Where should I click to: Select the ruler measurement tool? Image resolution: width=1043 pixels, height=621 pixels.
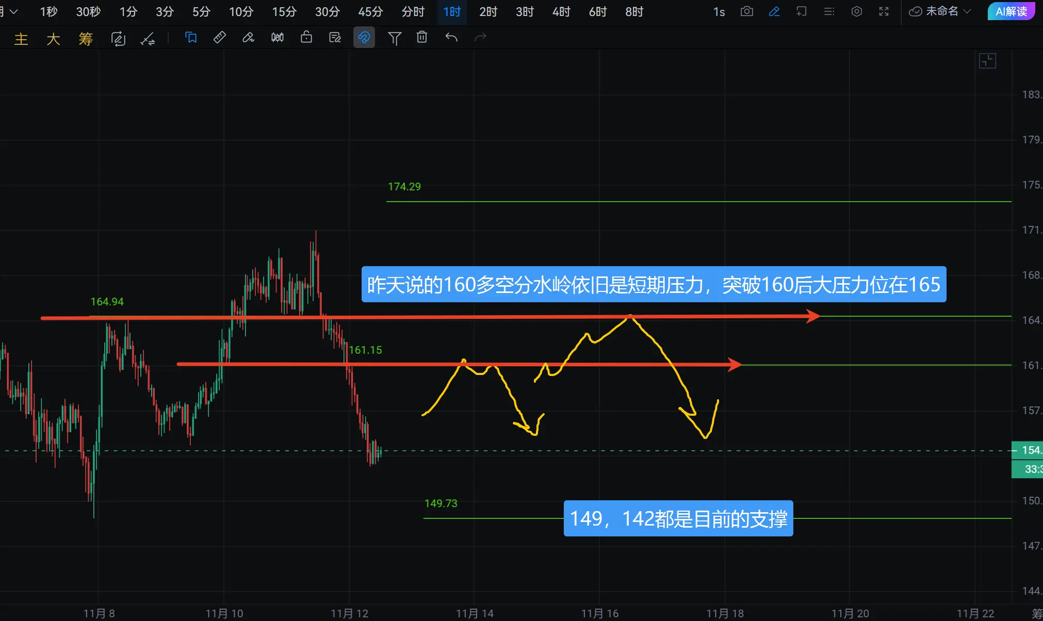coord(220,38)
